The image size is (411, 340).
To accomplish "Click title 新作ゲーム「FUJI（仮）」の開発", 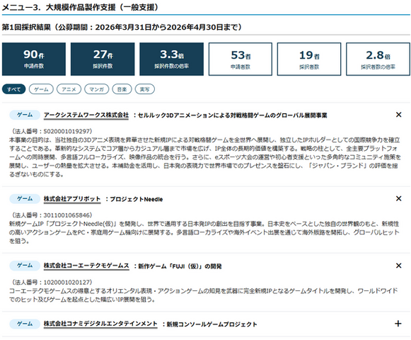I will point(180,266).
